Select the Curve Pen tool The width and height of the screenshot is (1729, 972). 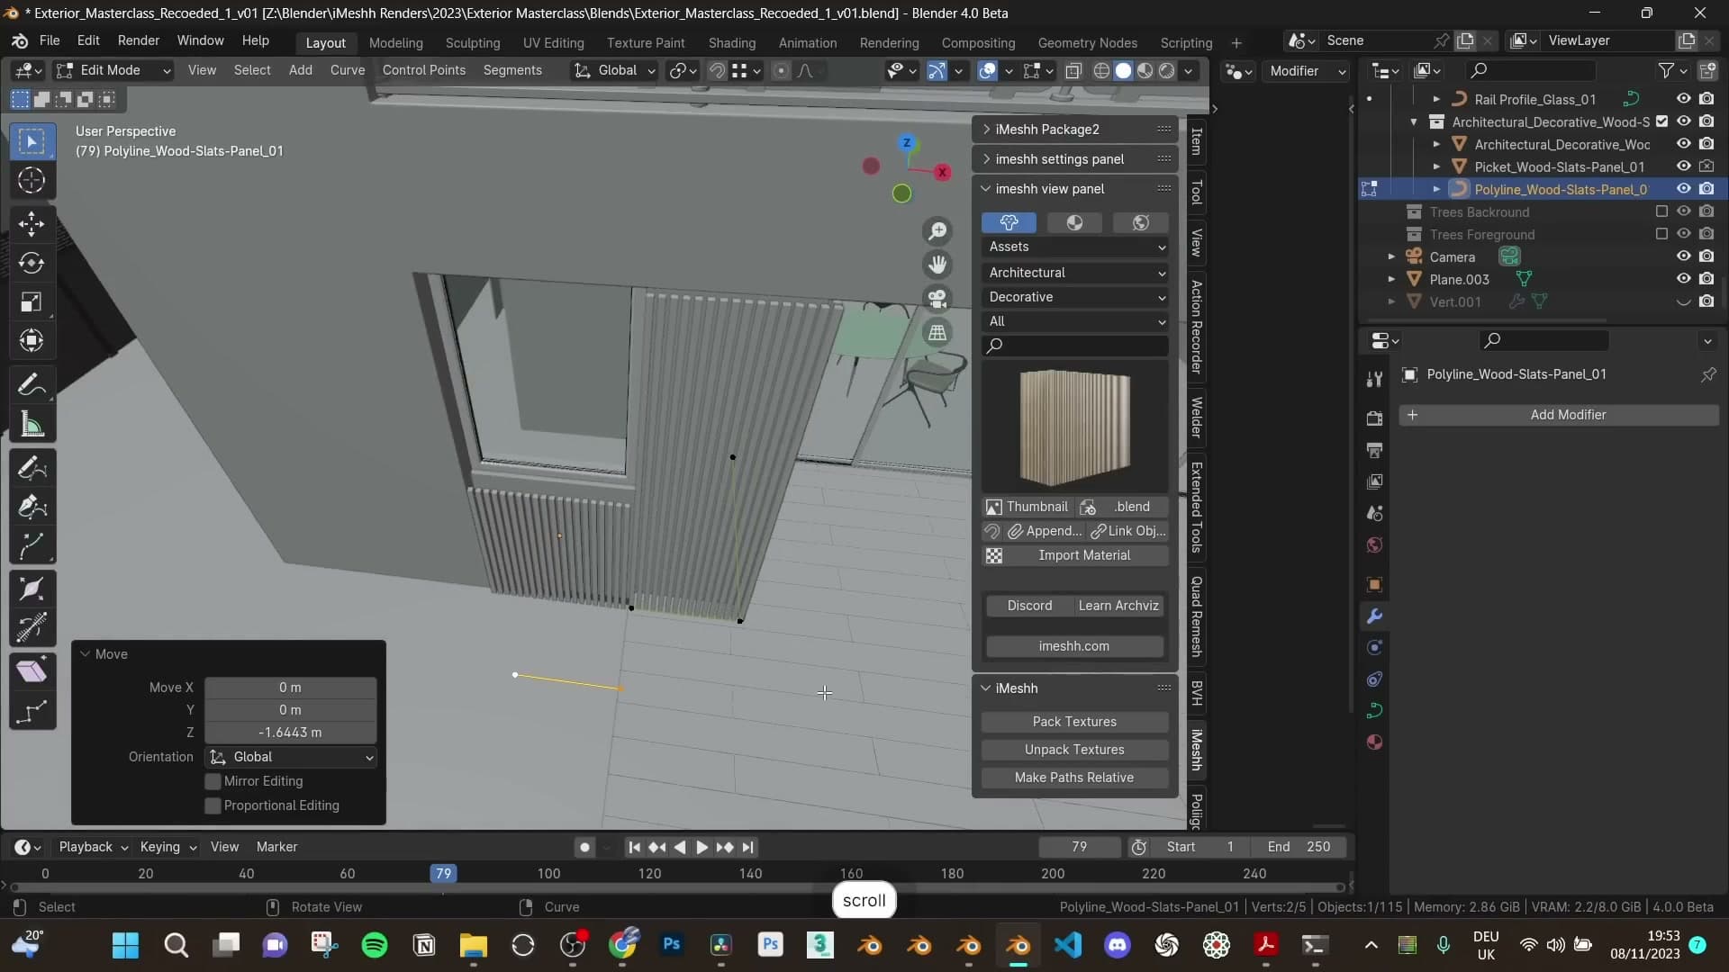click(32, 507)
